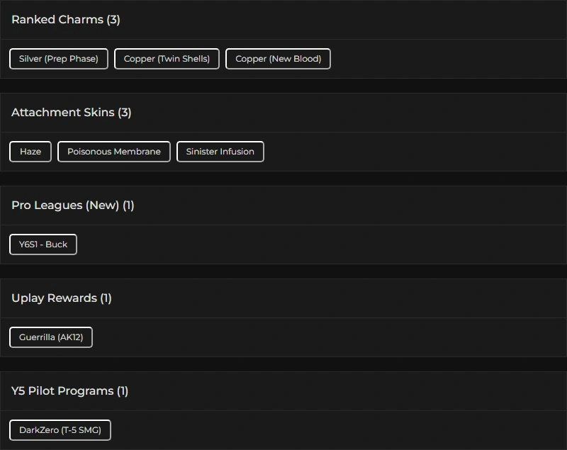Image resolution: width=567 pixels, height=450 pixels.
Task: Open the Y6S1 - Buck pro league tag
Action: pyautogui.click(x=43, y=244)
